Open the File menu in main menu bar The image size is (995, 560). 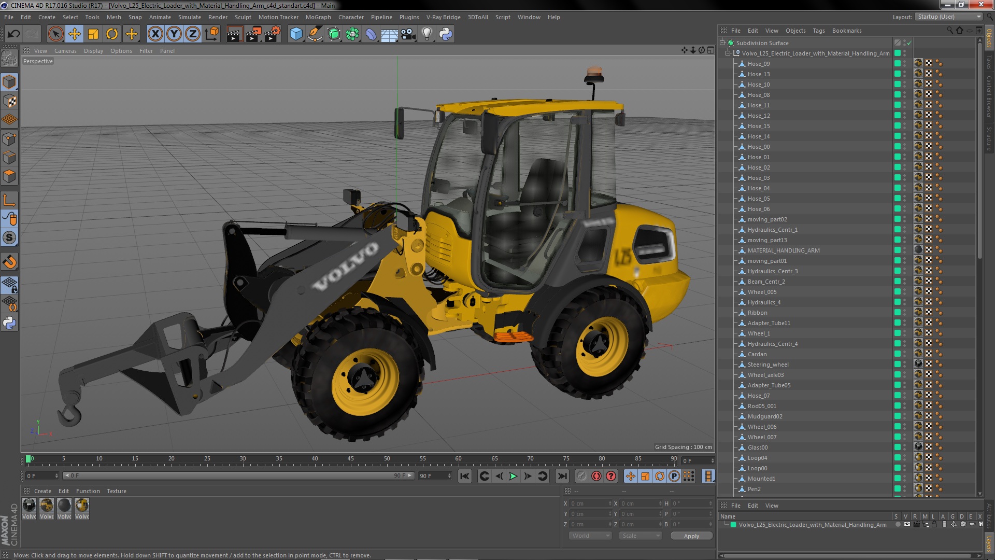9,17
